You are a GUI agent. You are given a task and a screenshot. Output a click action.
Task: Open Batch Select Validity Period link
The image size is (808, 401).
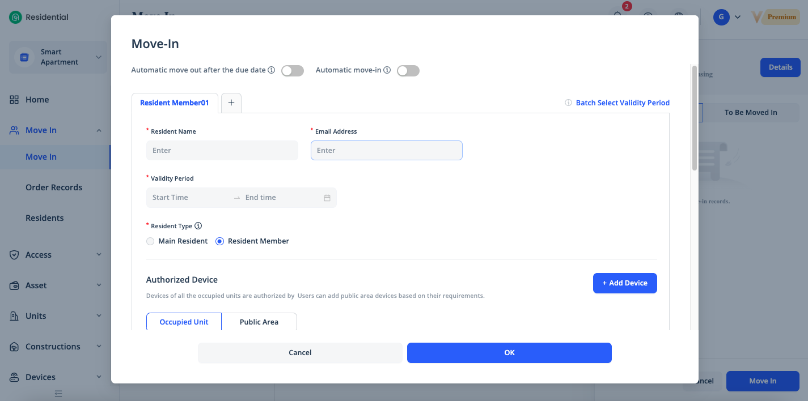pos(623,103)
